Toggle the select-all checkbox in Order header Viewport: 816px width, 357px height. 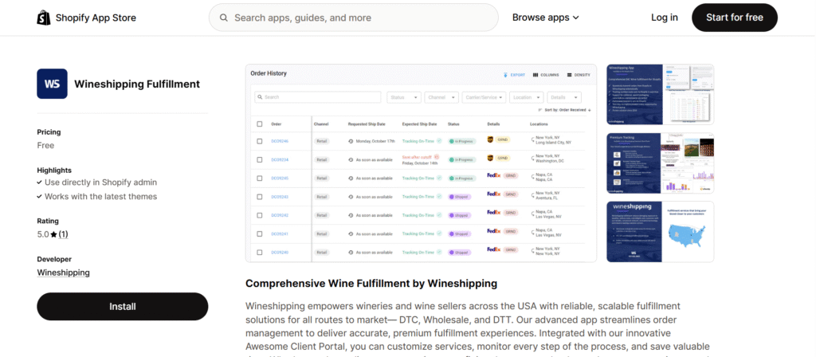coord(259,124)
